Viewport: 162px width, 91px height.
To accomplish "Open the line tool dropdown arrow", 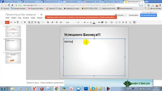I will (45, 22).
